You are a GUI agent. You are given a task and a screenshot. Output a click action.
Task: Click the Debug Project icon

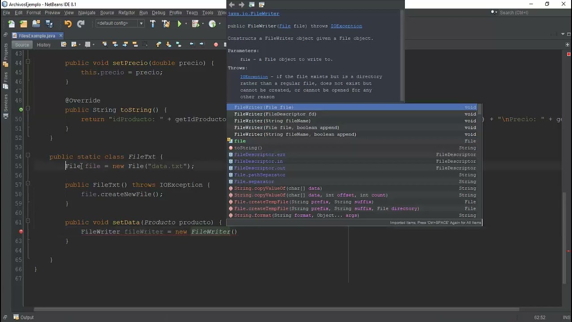point(195,24)
